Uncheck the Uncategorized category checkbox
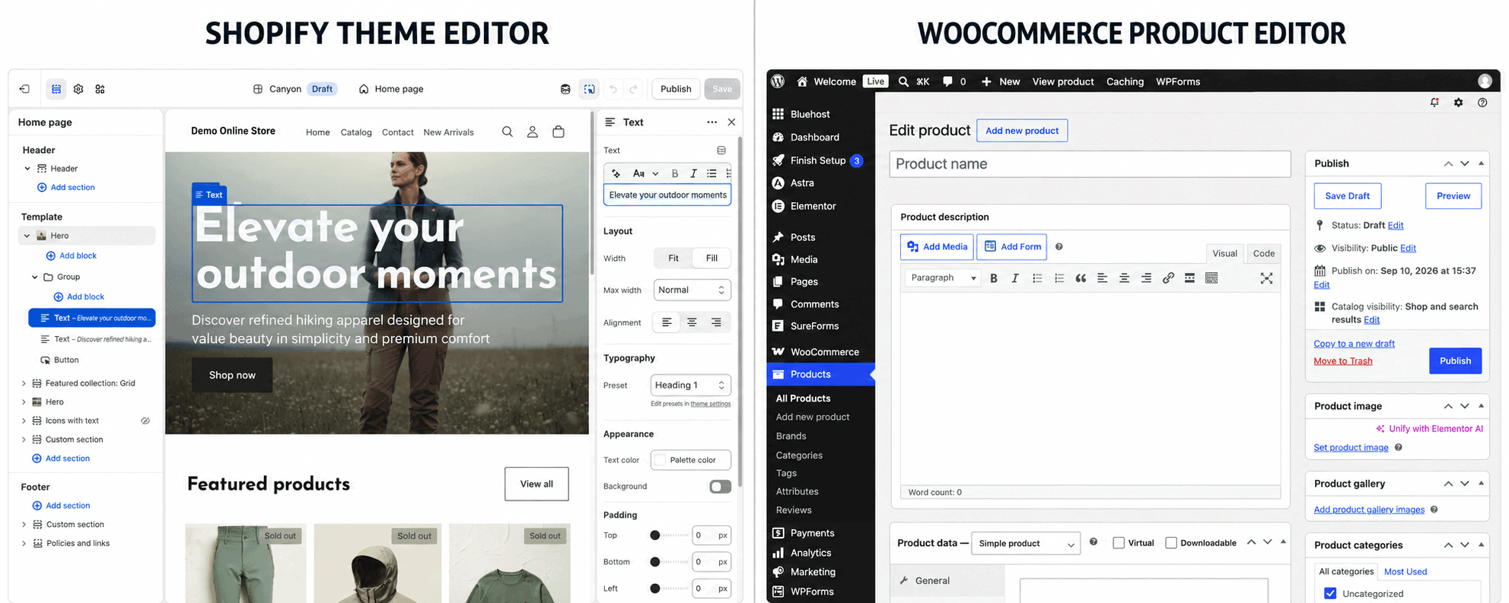Screen dimensions: 1509x603 [x=1330, y=594]
